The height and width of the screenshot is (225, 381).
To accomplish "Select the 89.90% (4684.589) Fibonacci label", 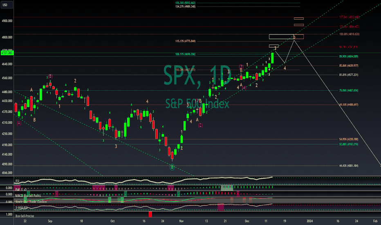I will (349, 56).
